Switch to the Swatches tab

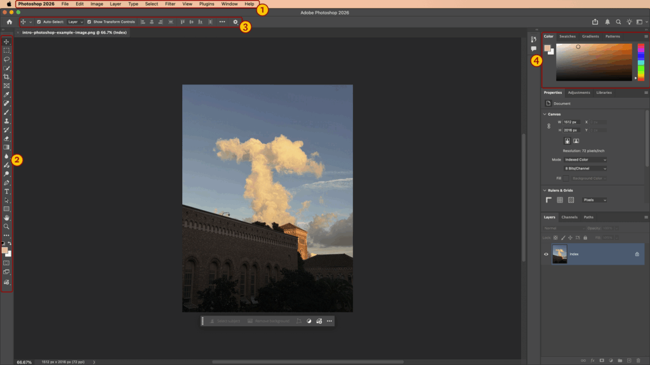567,36
